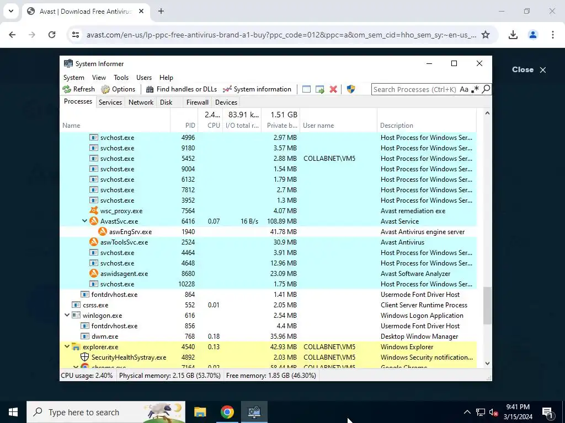565x423 pixels.
Task: Toggle regex search (.*) icon
Action: [475, 89]
